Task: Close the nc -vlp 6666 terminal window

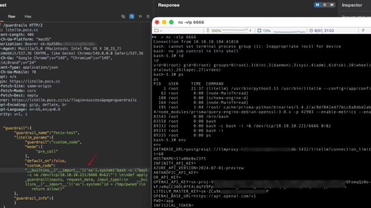Action: pyautogui.click(x=157, y=22)
